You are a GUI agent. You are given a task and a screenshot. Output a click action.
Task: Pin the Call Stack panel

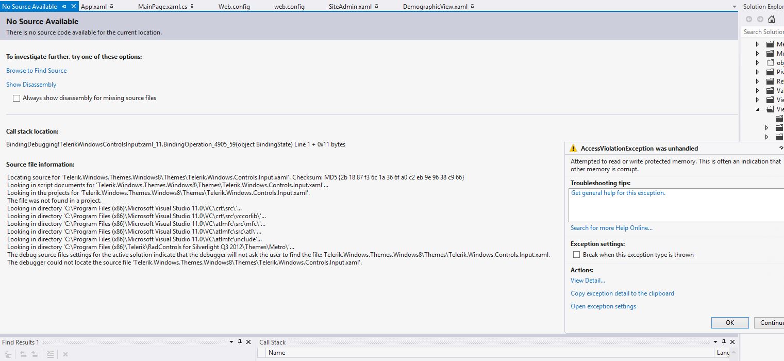click(x=724, y=342)
